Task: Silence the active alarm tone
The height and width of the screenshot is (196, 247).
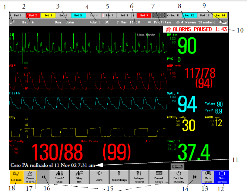Action: tap(16, 177)
